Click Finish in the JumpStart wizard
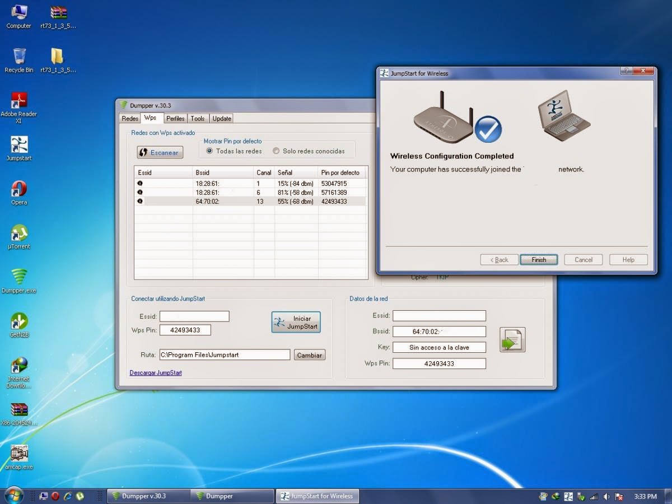 pos(539,260)
